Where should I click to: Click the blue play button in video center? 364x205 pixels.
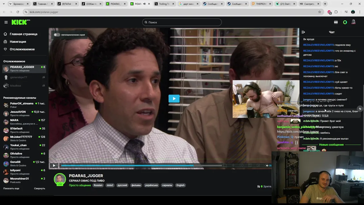(174, 99)
